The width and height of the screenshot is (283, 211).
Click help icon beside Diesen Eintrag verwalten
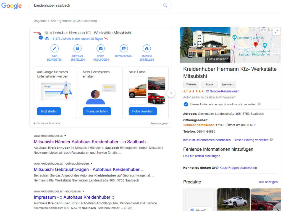point(271,140)
